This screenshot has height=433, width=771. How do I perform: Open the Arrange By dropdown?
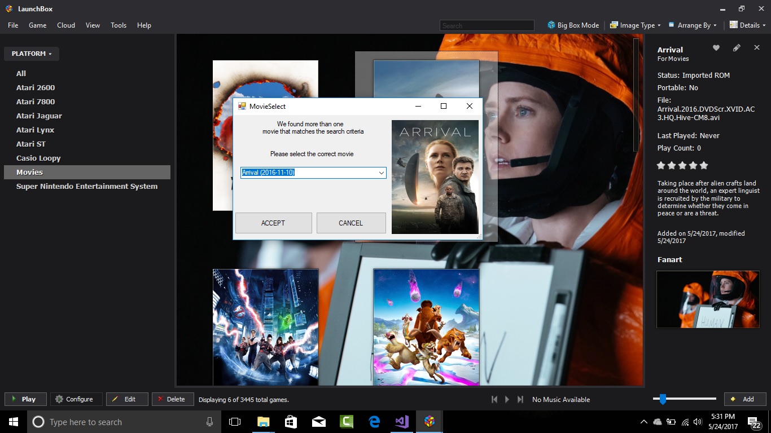693,25
